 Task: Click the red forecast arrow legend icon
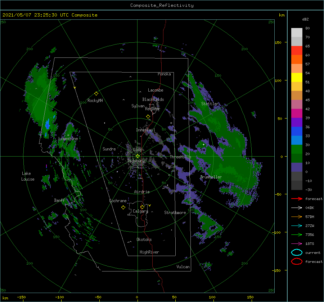(297, 199)
